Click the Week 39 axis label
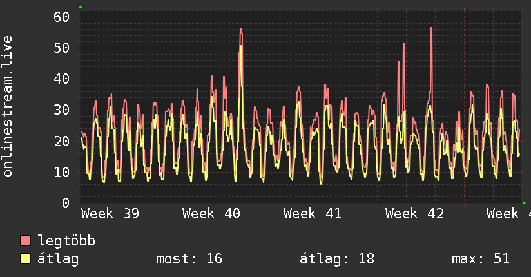Screen dimensions: 531x277 coord(110,214)
